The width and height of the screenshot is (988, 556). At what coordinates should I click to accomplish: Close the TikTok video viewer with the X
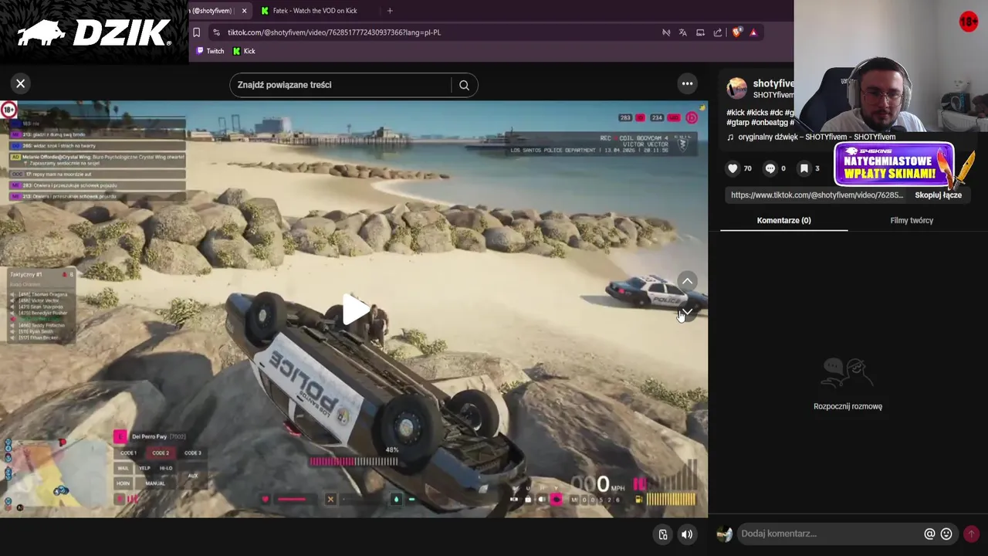[21, 83]
